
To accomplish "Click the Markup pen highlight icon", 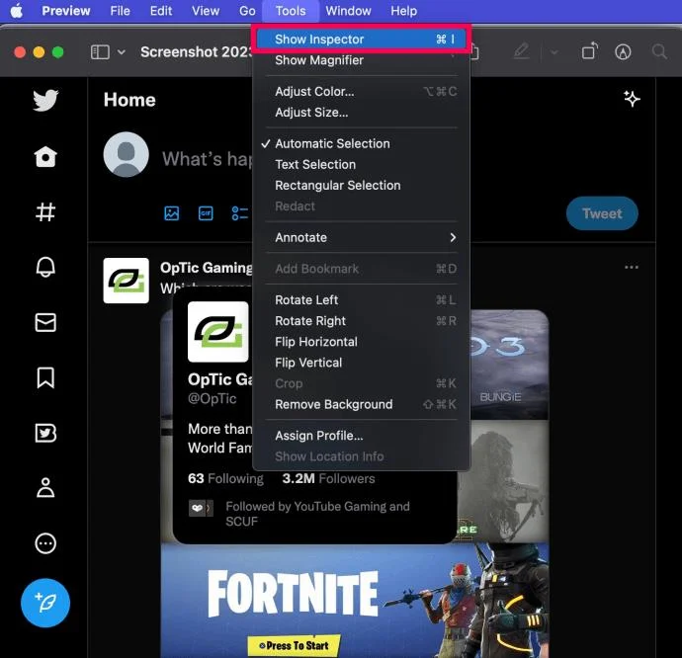I will pyautogui.click(x=521, y=51).
